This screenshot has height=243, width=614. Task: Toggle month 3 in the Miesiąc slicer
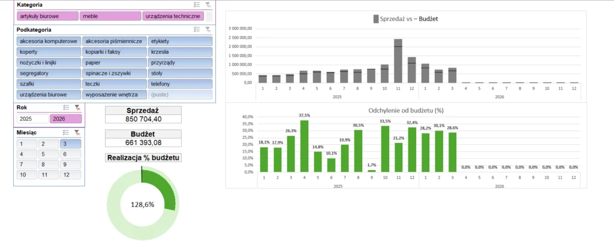coord(71,144)
